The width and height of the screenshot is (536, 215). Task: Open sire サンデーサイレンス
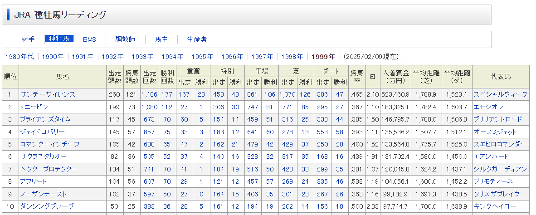coord(48,94)
